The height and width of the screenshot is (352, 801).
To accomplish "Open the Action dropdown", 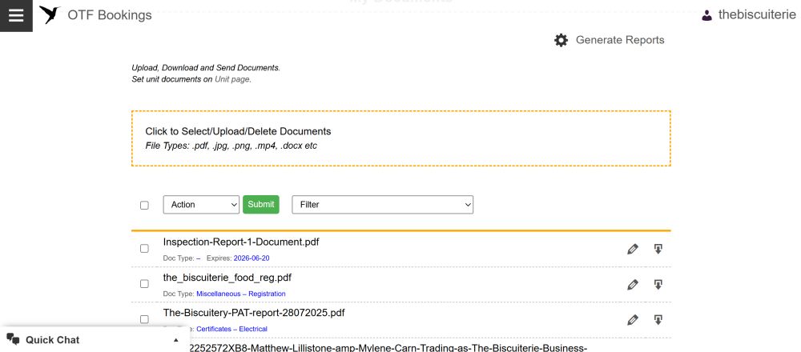I will 201,205.
